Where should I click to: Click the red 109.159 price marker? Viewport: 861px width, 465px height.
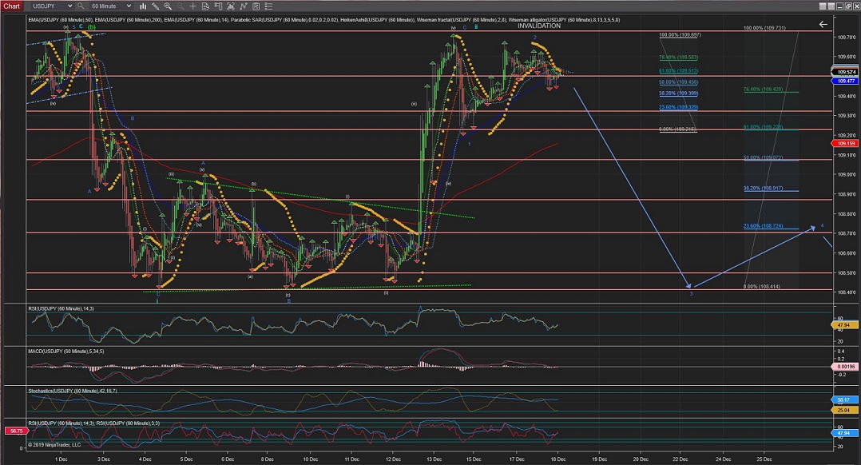coord(845,143)
